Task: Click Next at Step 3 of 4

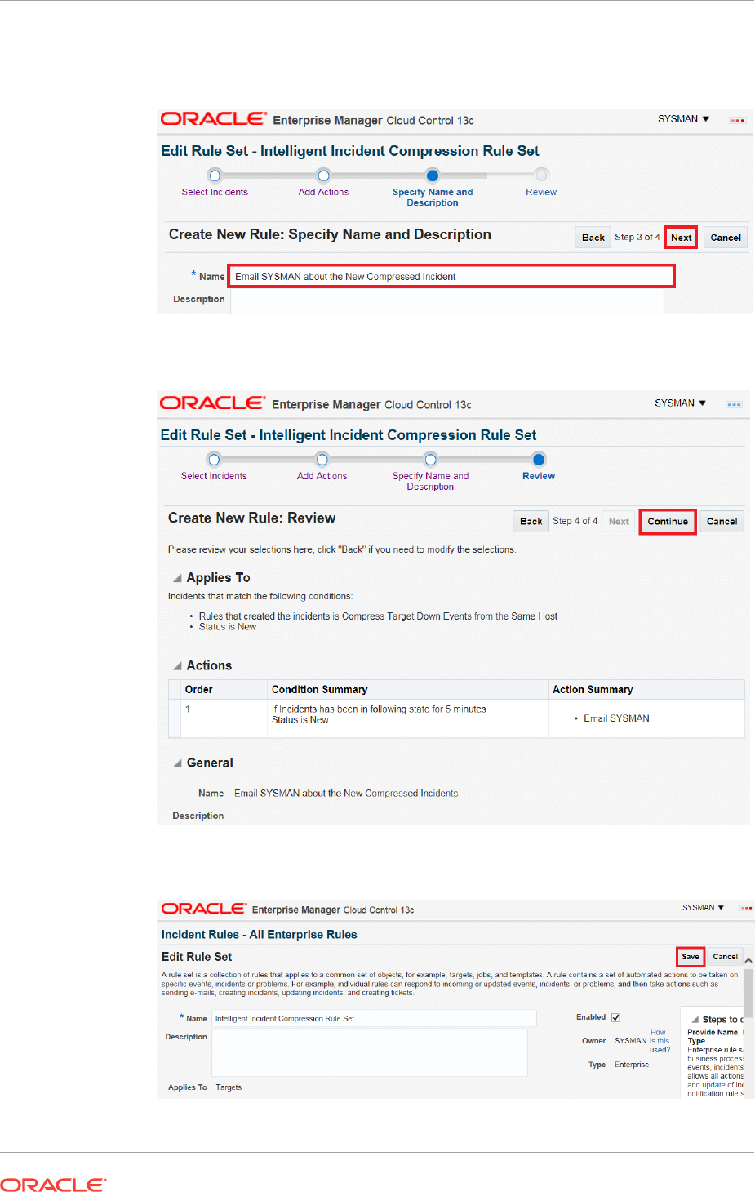Action: [x=681, y=238]
